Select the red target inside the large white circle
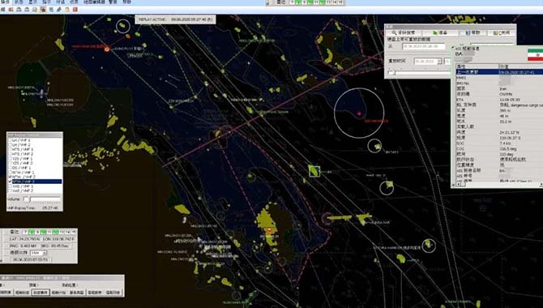 click(x=359, y=113)
